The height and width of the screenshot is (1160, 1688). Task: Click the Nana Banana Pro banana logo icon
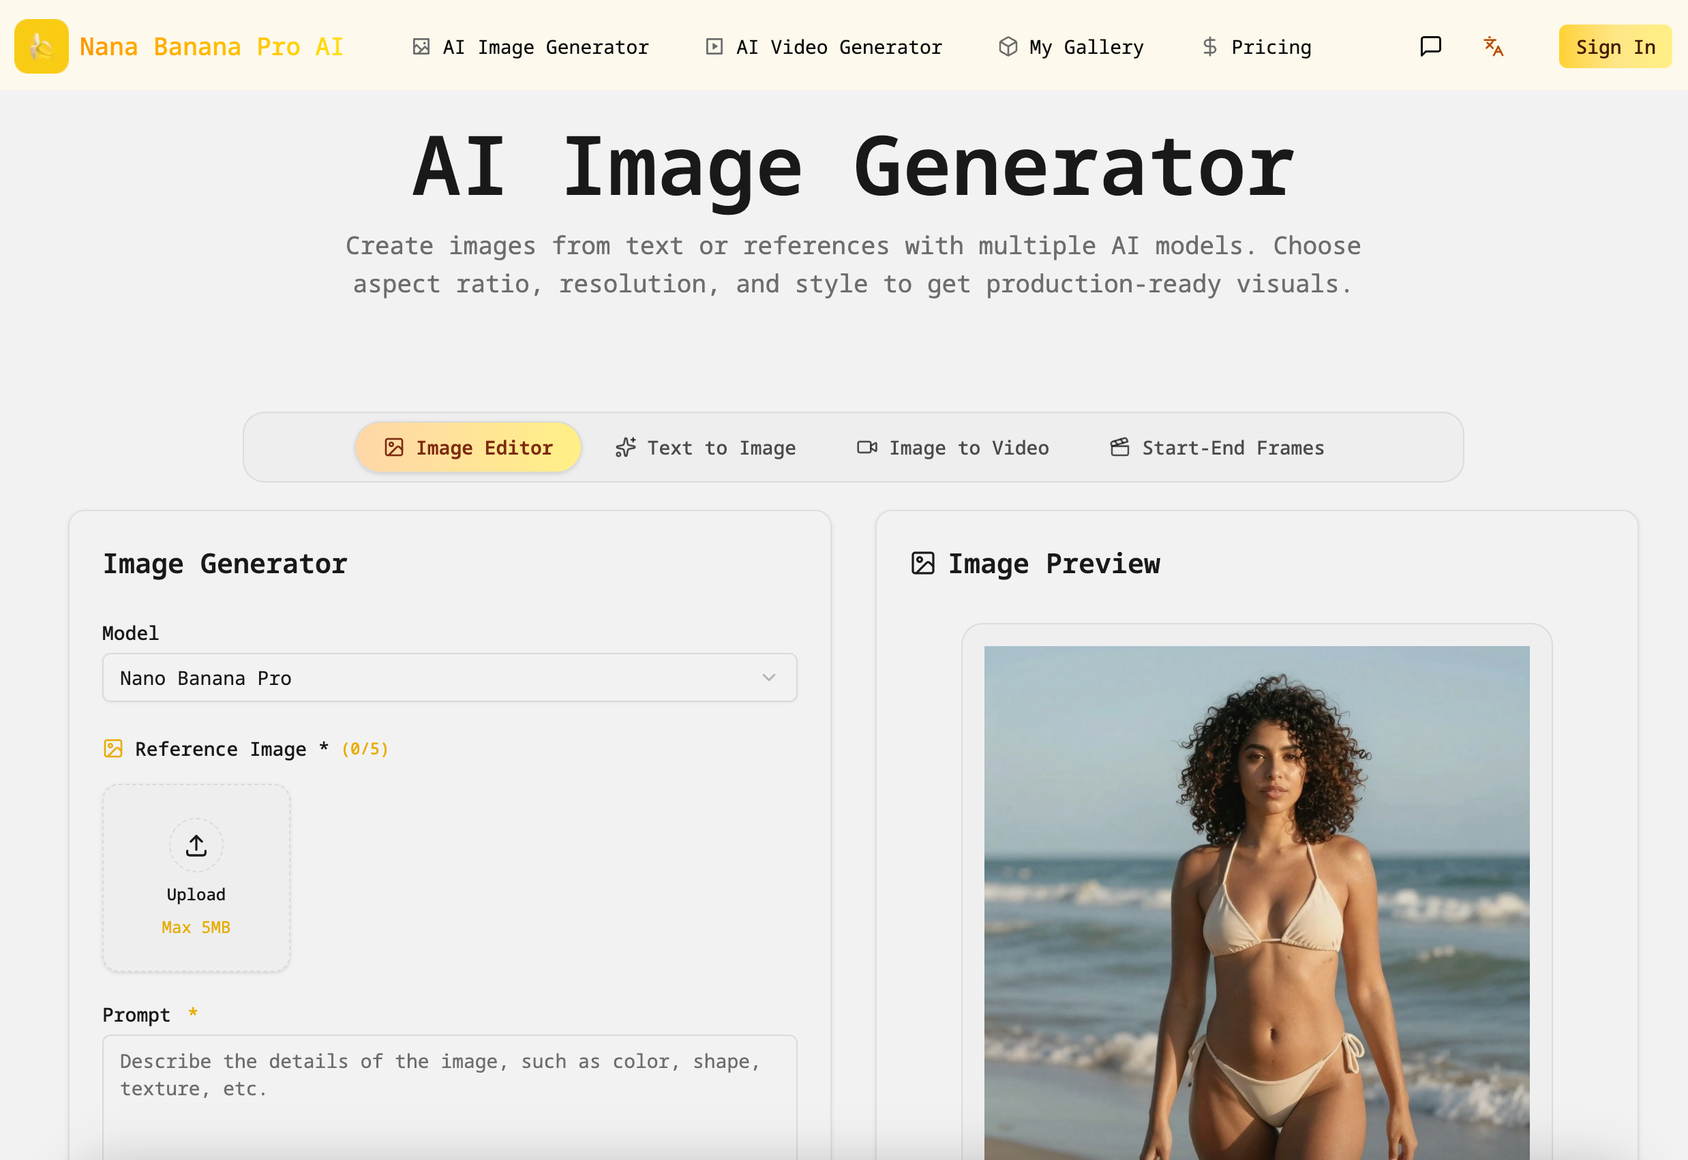pos(41,46)
